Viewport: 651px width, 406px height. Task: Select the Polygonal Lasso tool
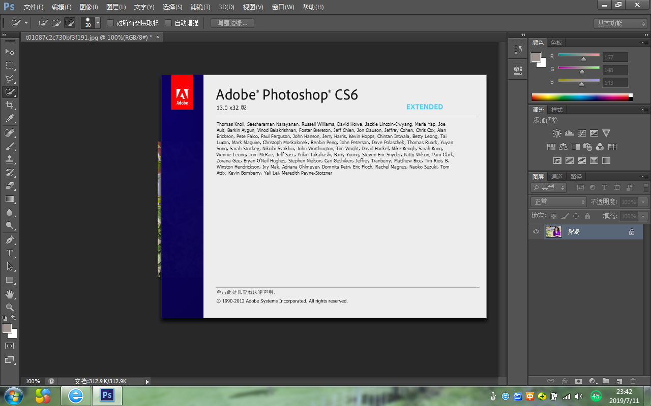coord(10,79)
